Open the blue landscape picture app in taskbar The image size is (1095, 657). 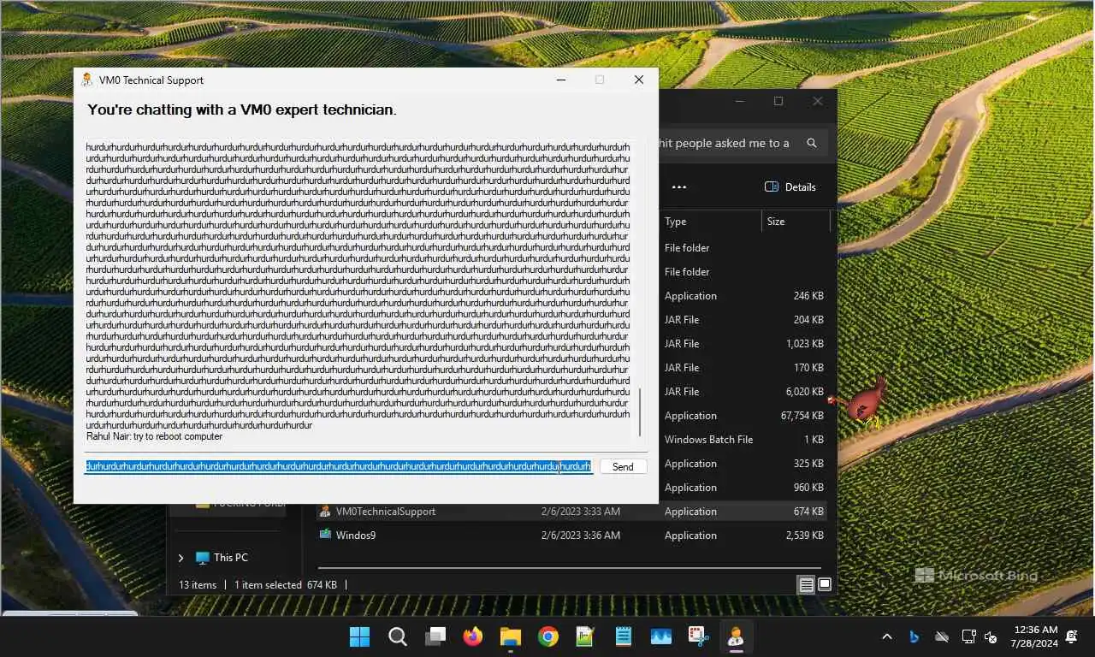(660, 636)
